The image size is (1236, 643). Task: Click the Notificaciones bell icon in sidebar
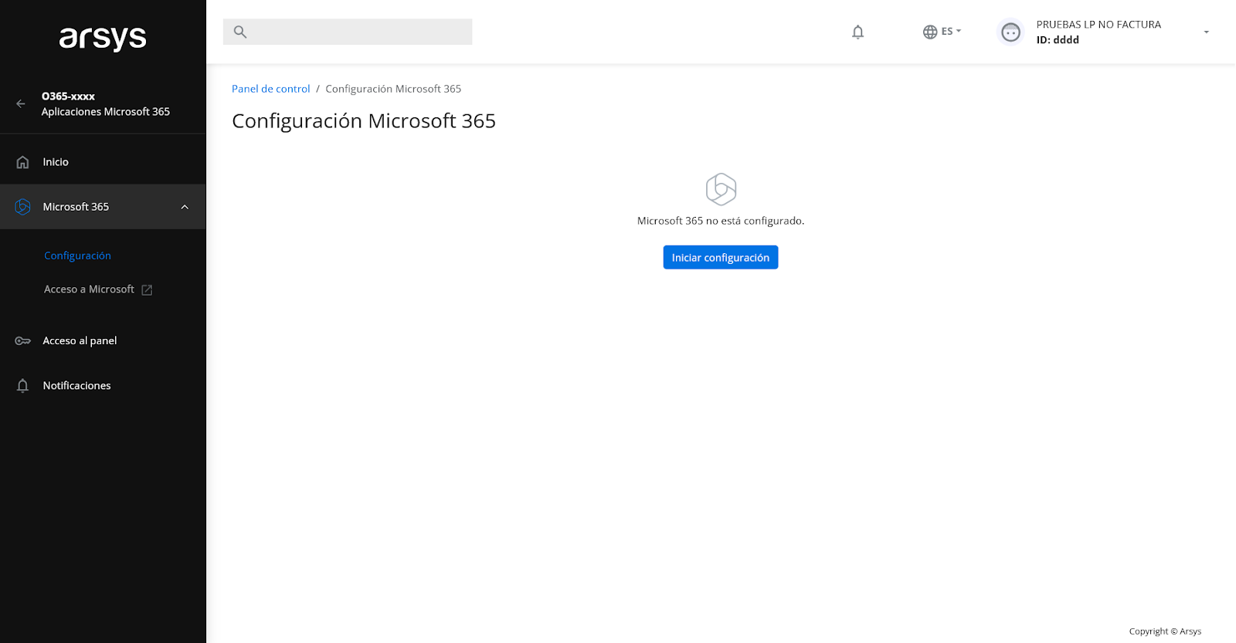[x=23, y=385]
